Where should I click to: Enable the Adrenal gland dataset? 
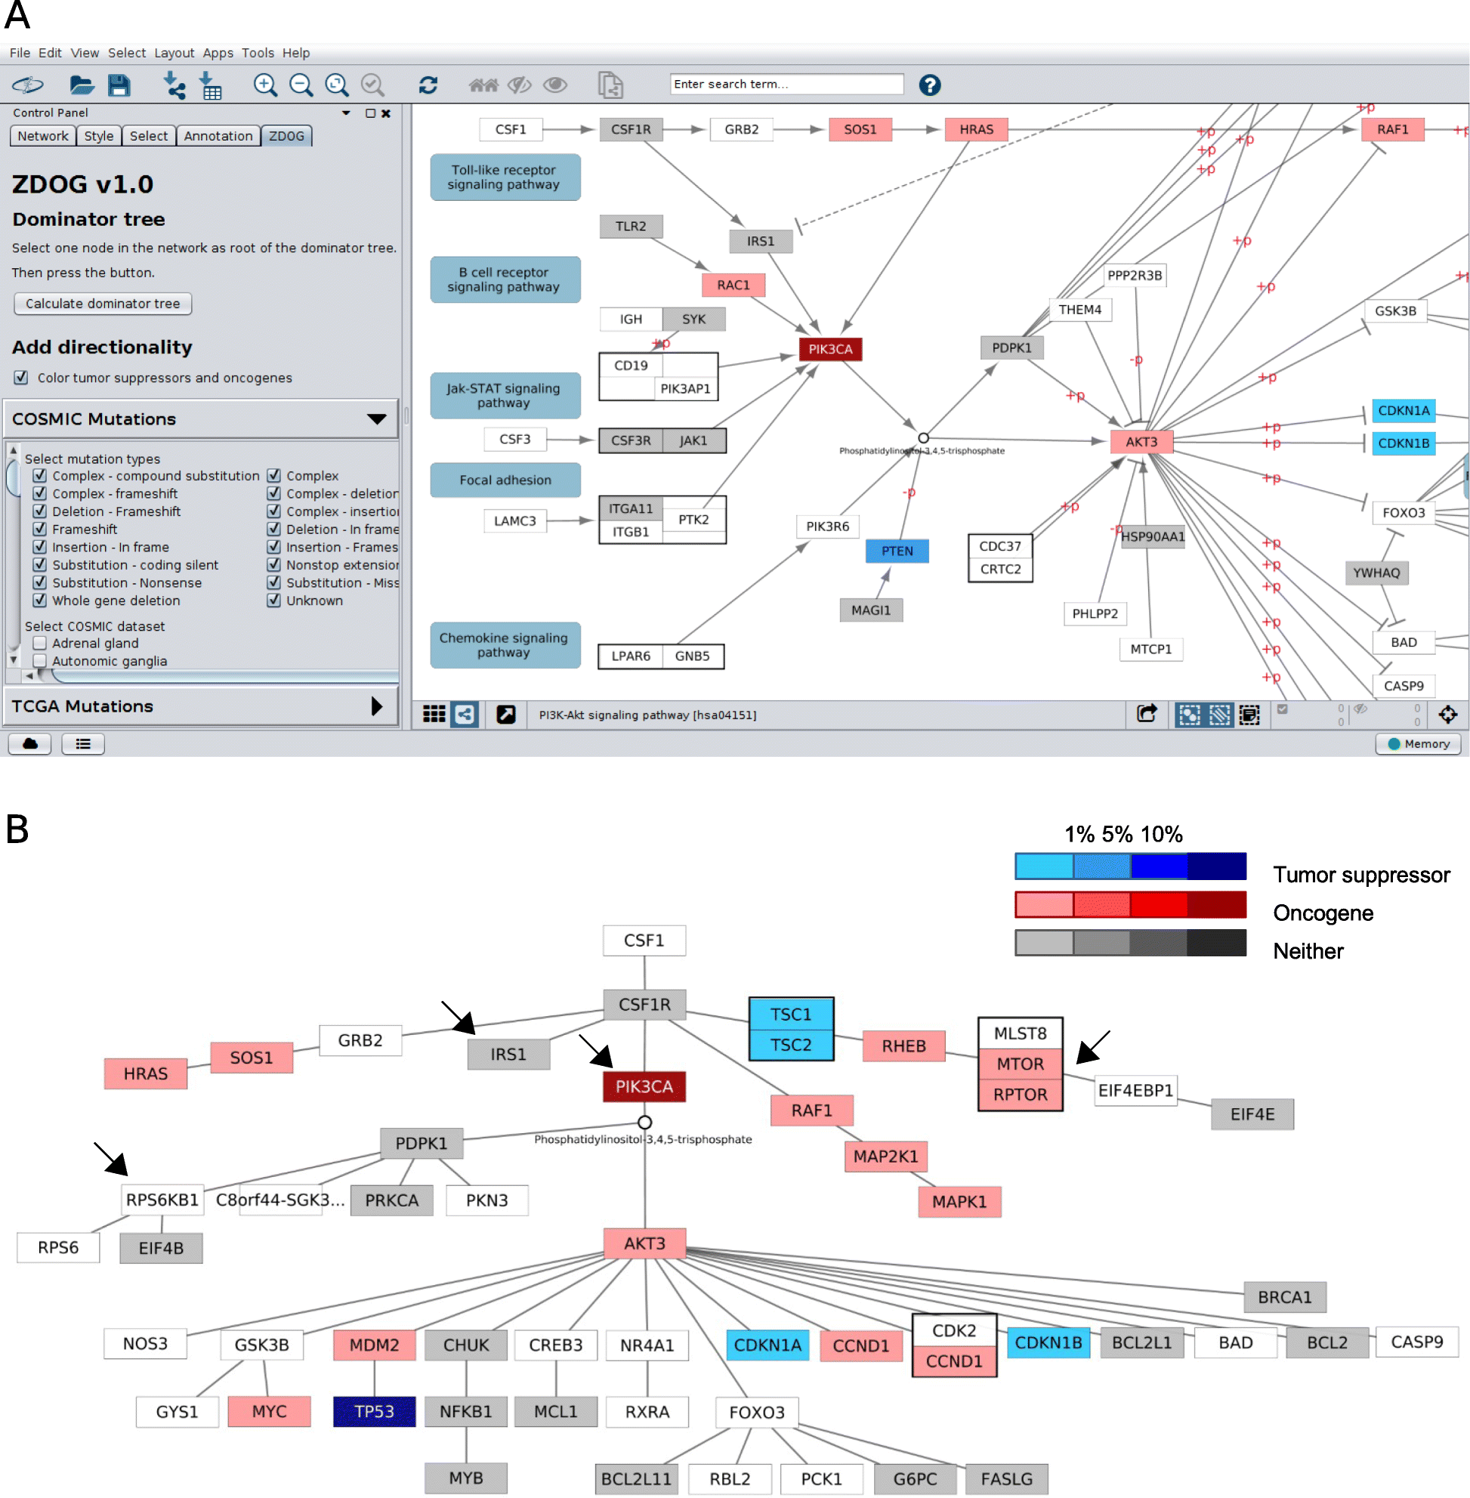tap(40, 643)
